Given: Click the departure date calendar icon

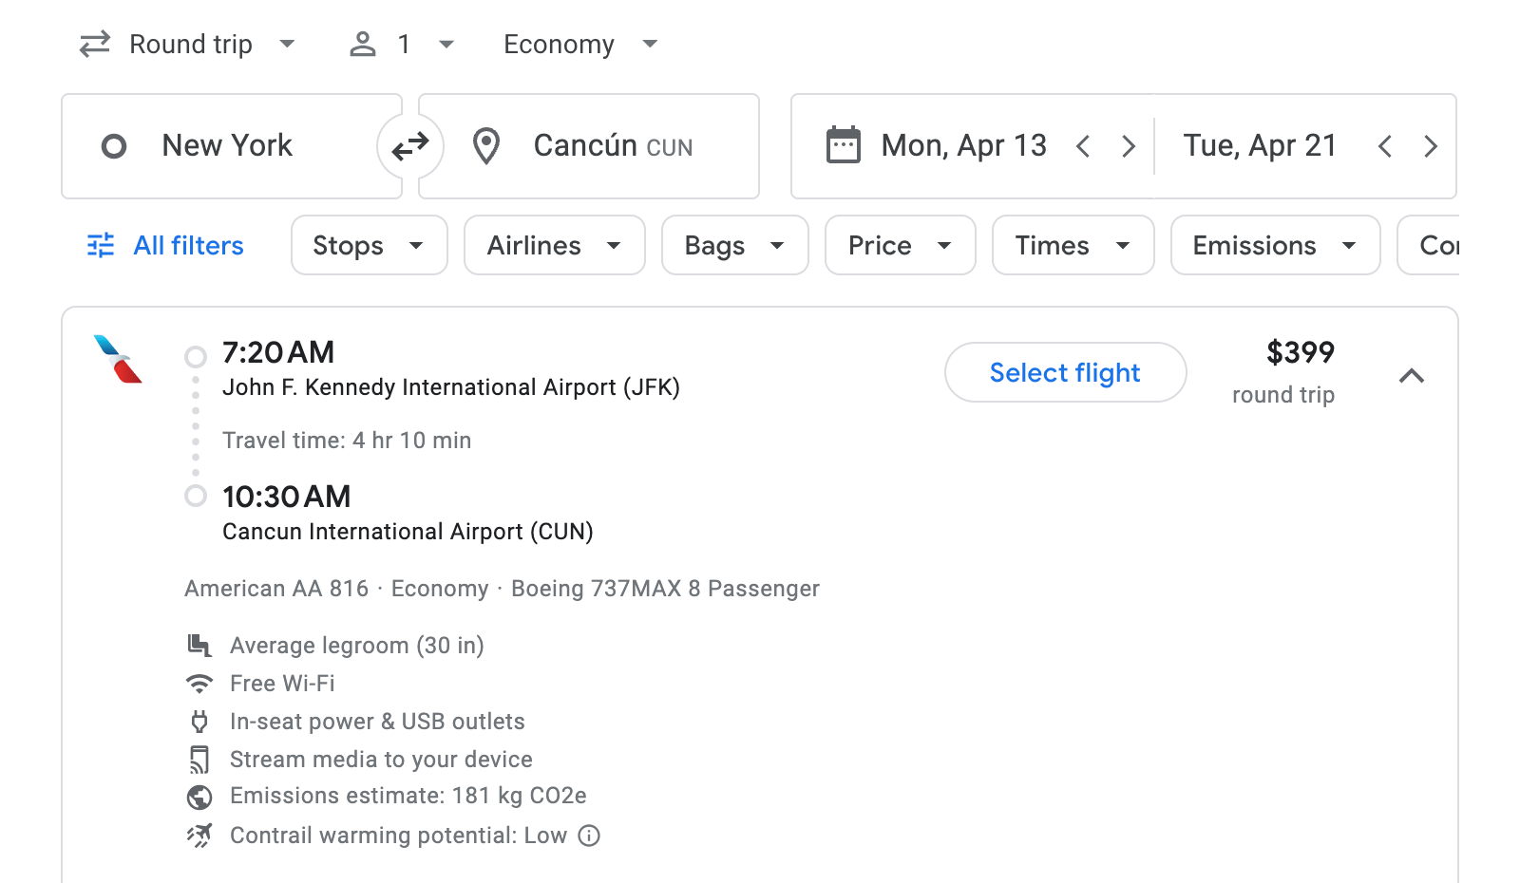Looking at the screenshot, I should 842,144.
